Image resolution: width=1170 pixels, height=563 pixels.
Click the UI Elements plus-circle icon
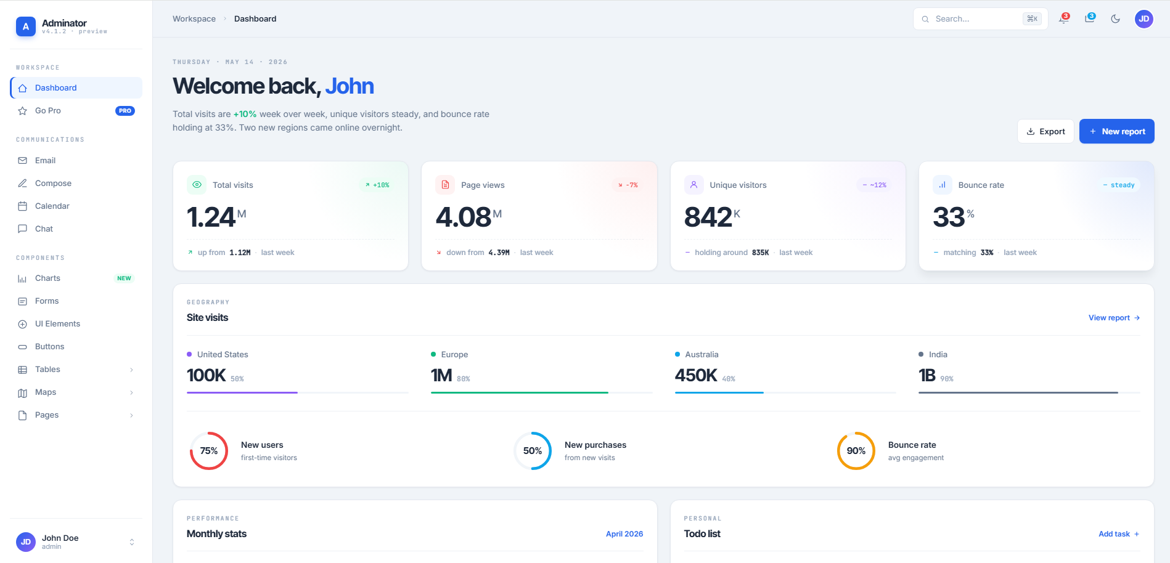pos(23,324)
